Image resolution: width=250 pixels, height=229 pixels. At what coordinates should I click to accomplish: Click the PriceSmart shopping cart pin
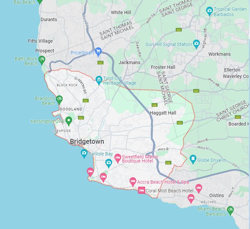coord(98,52)
